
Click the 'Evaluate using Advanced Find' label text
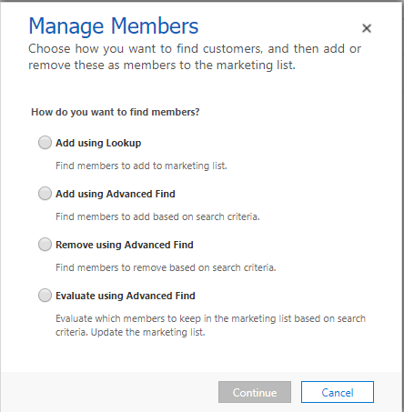(126, 296)
